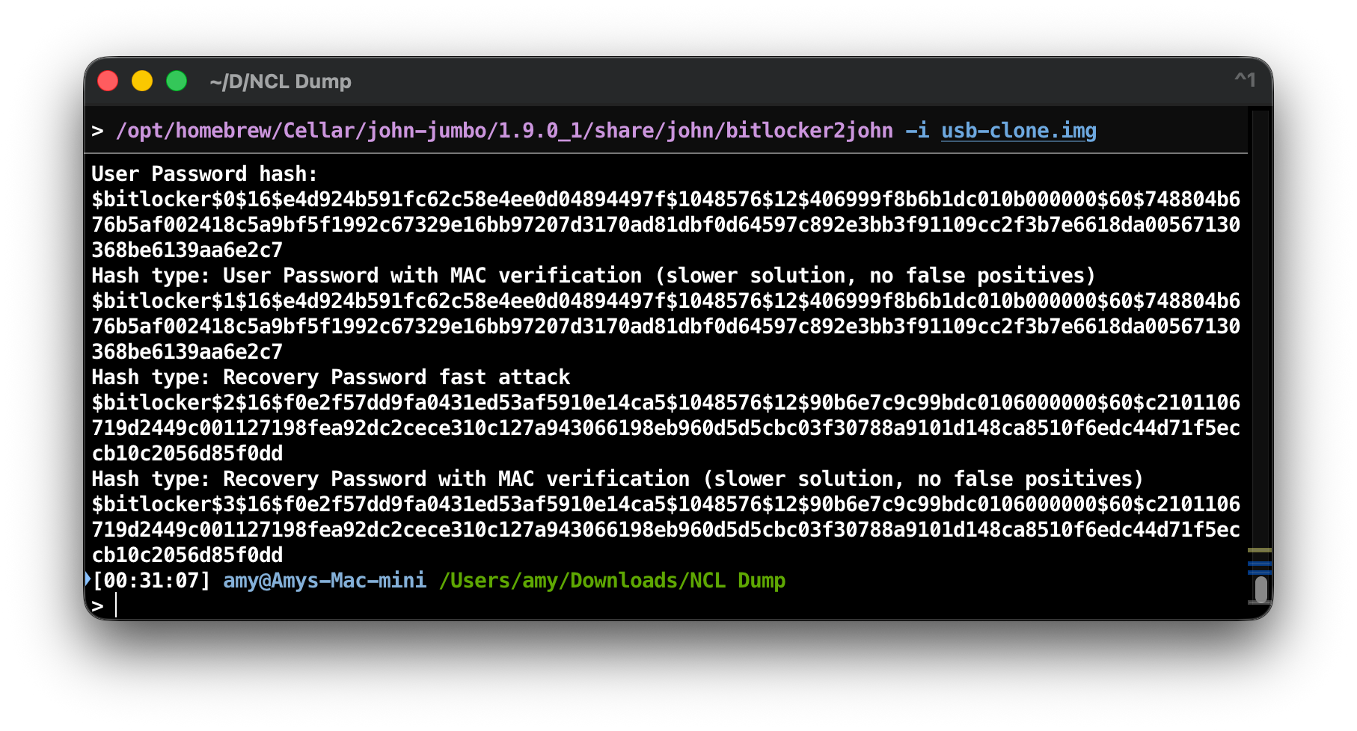Click the lower blue block marker in the scrollbar
Screen dimensions: 1357x731
1259,571
